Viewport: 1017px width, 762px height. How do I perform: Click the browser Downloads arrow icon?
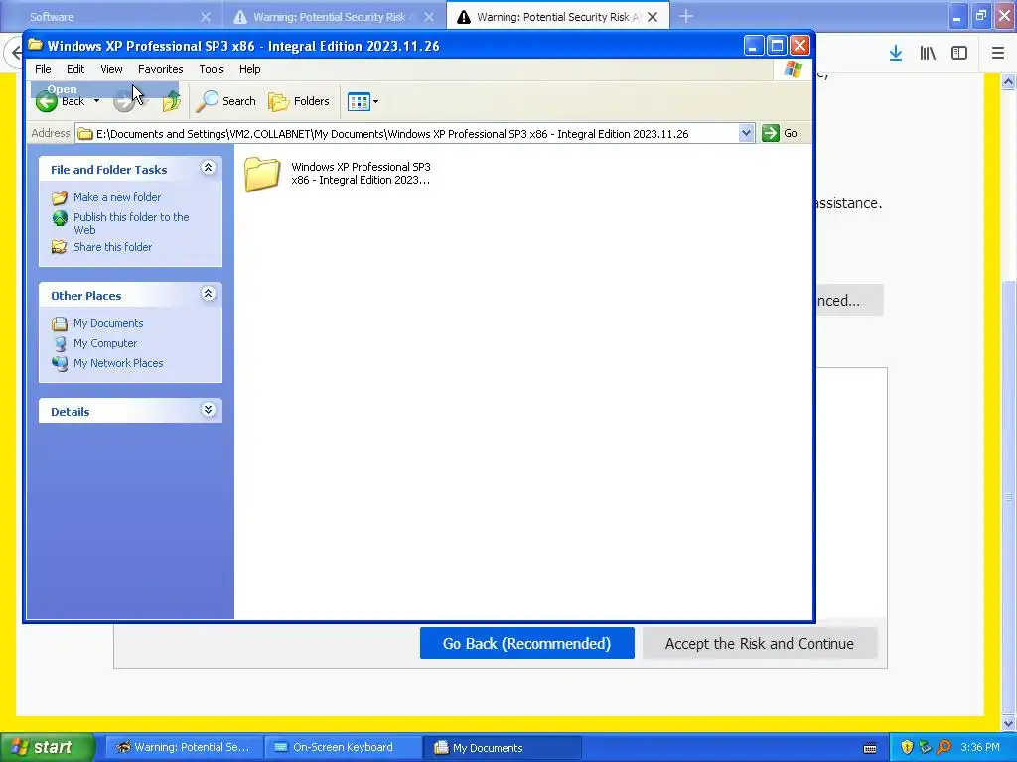point(896,54)
